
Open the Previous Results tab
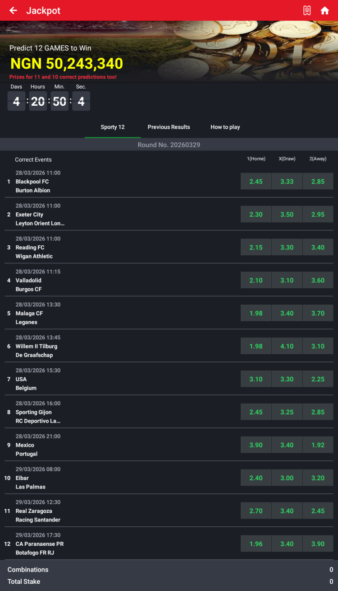[x=169, y=127]
